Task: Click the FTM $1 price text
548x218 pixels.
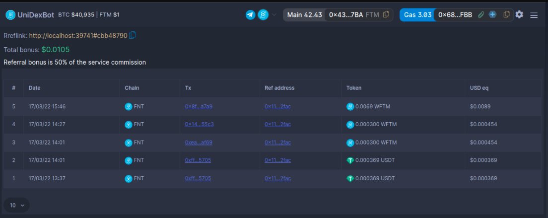Action: click(109, 15)
